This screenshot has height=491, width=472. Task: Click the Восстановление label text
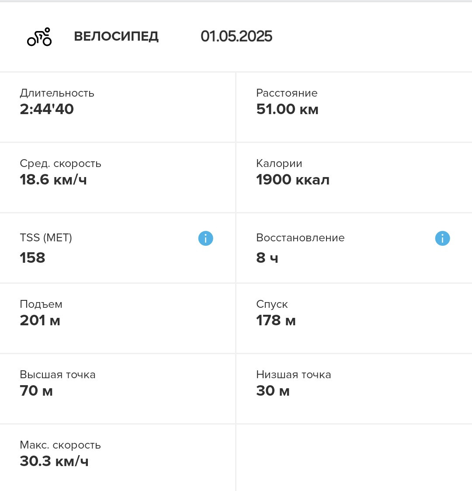[300, 238]
